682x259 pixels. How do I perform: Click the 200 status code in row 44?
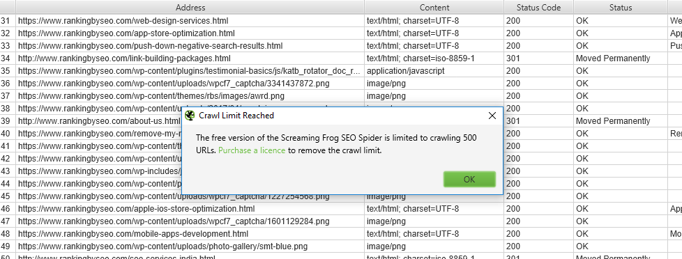click(x=513, y=184)
